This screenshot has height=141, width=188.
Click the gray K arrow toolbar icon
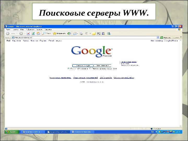tap(98, 34)
